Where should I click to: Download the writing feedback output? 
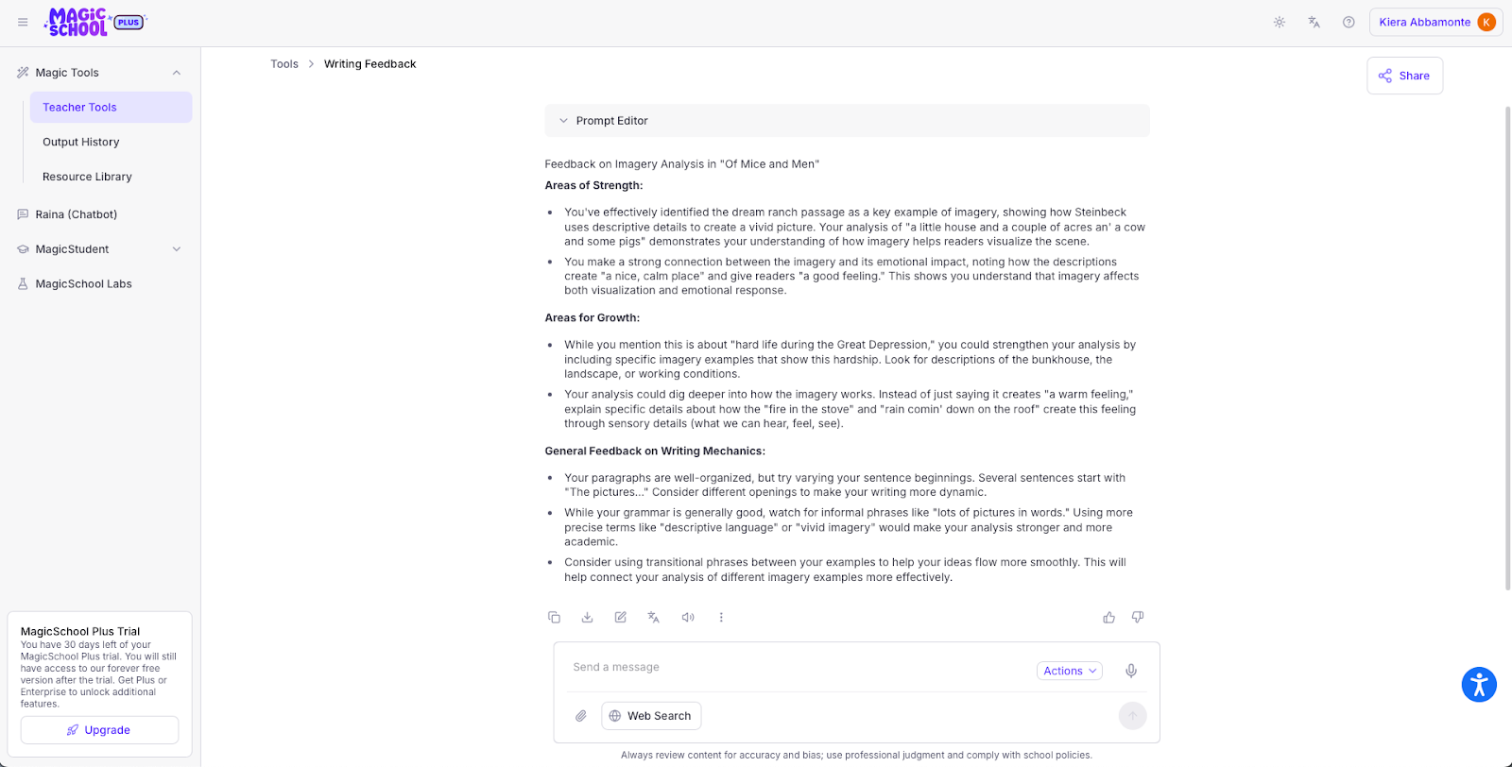(588, 617)
